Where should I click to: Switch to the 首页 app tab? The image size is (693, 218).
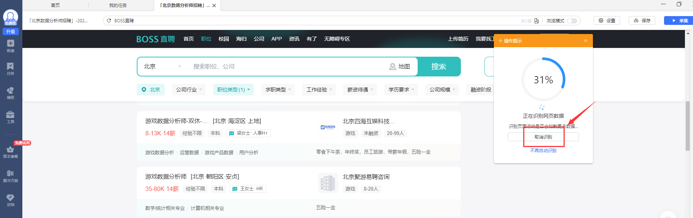[x=55, y=5]
